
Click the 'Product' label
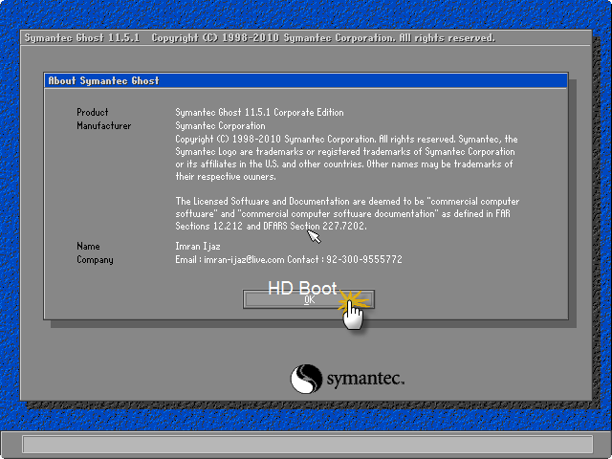(93, 113)
